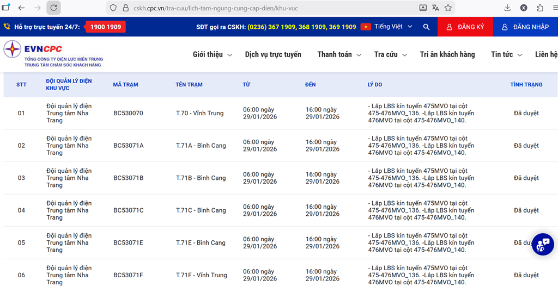Click the ĐĂNG KÝ button
558x287 pixels.
(466, 27)
